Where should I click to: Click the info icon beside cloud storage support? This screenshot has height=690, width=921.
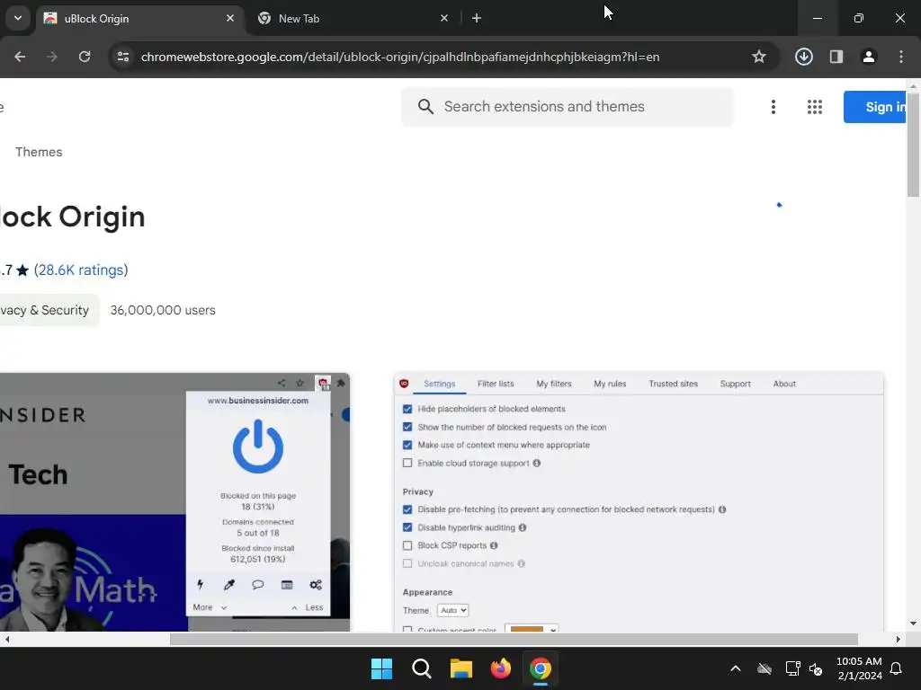pos(537,463)
